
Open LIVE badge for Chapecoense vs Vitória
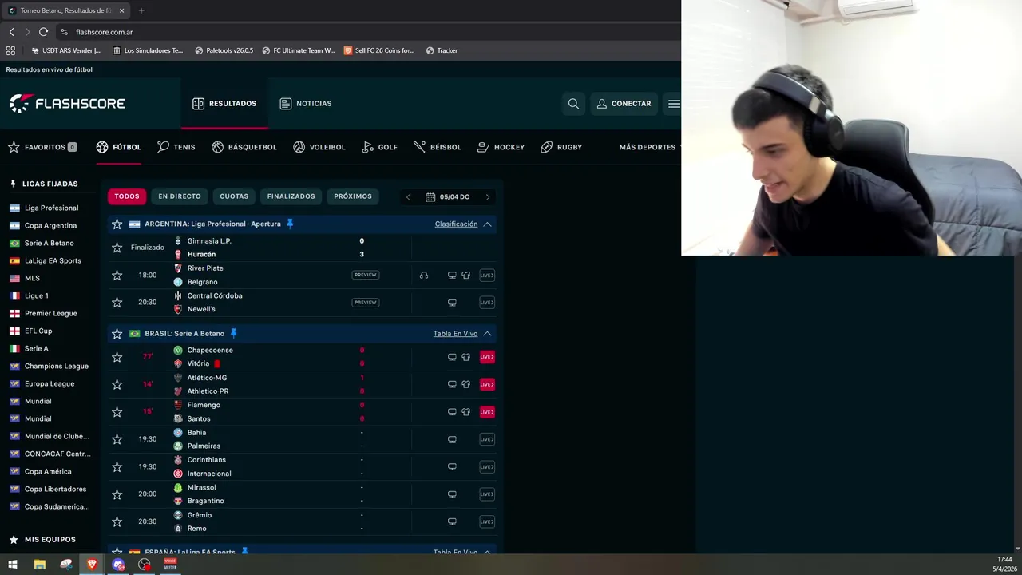click(487, 357)
